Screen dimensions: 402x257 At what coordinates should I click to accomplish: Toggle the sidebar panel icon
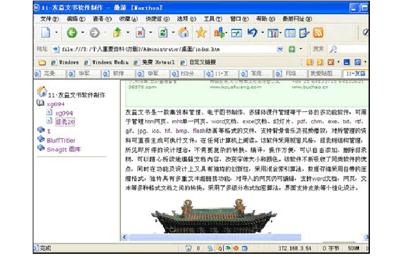[290, 33]
